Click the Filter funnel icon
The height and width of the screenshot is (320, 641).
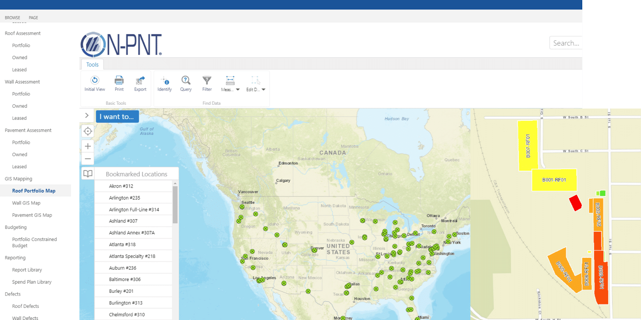tap(207, 80)
